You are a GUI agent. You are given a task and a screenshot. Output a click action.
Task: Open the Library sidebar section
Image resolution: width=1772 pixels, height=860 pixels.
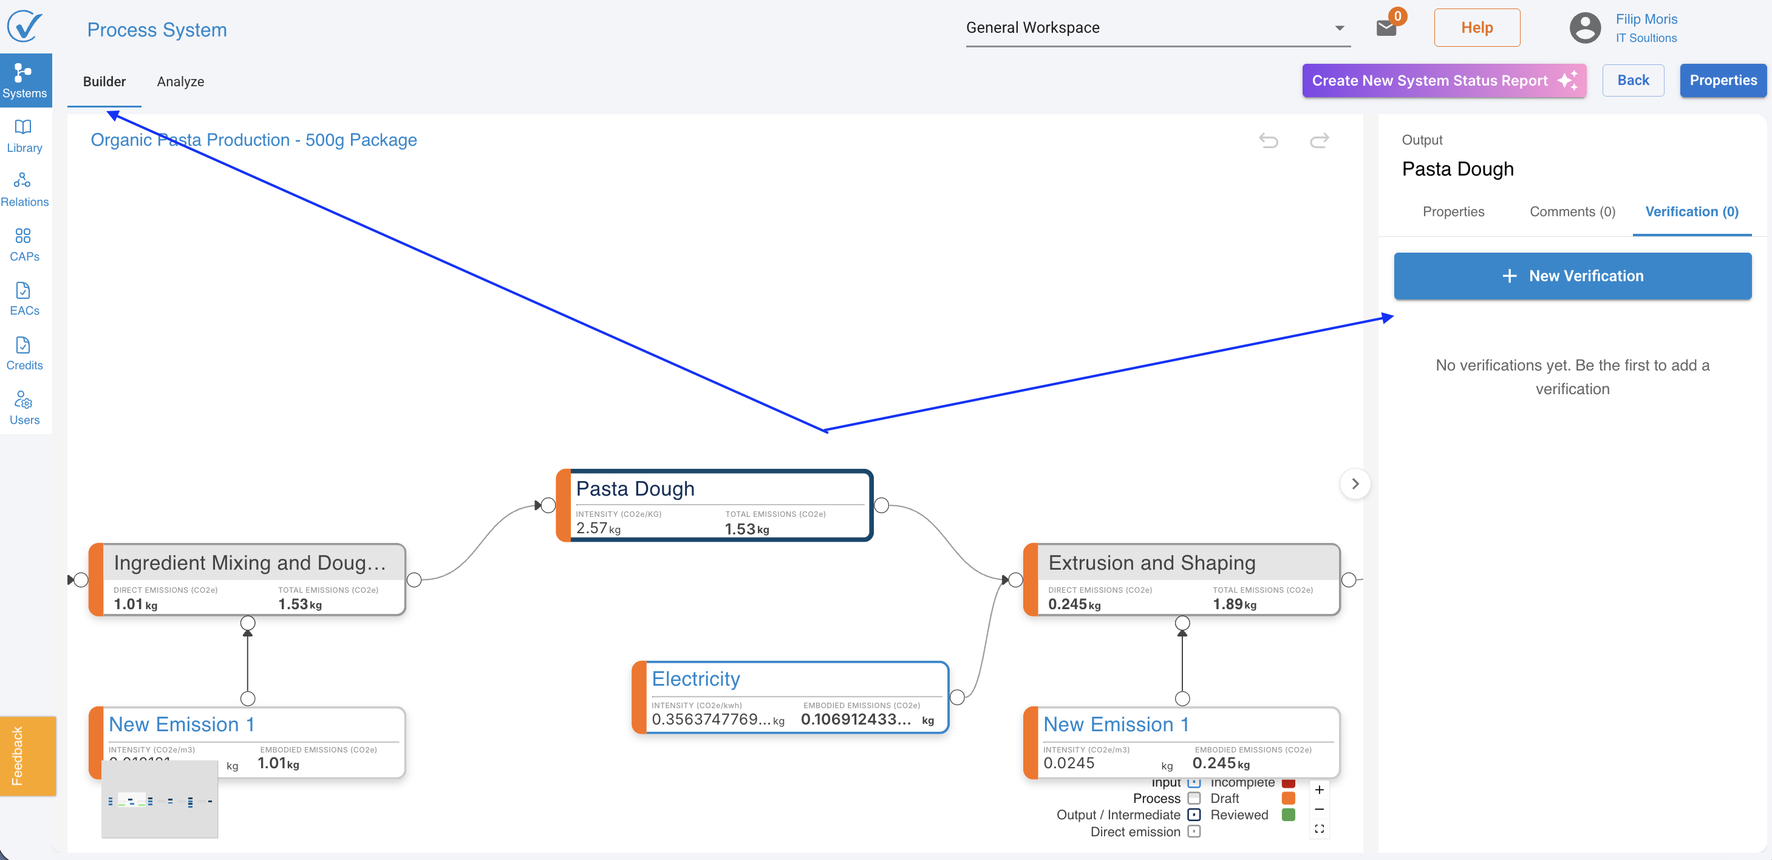pyautogui.click(x=24, y=135)
